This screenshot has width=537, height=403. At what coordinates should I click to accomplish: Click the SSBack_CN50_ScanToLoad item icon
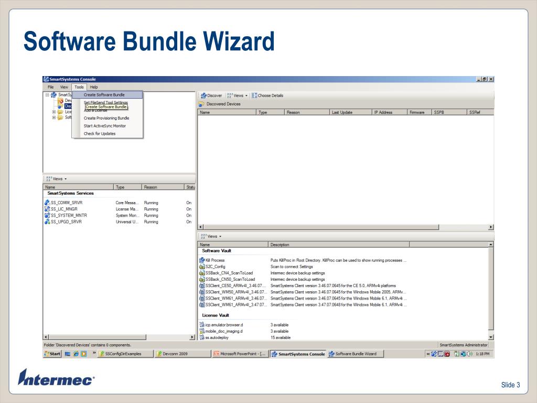tap(202, 279)
